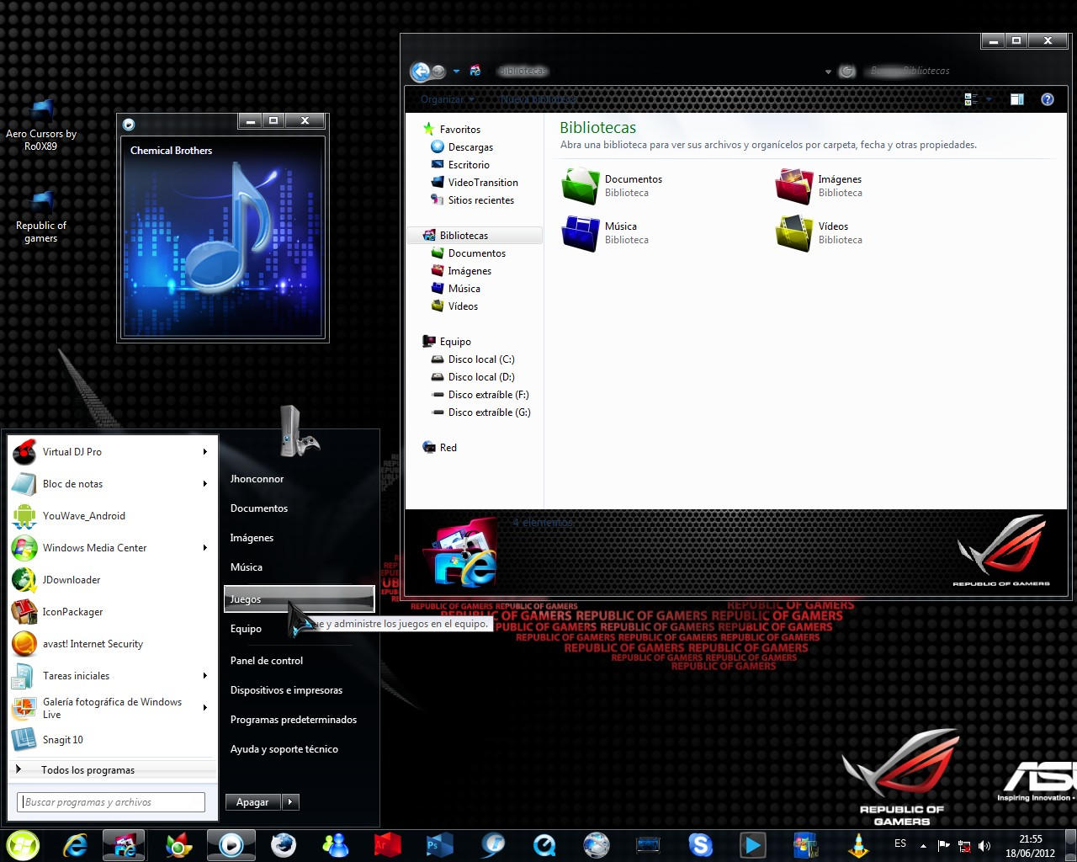1077x862 pixels.
Task: Expand the hidden icons arrow in system tray
Action: pos(924,844)
